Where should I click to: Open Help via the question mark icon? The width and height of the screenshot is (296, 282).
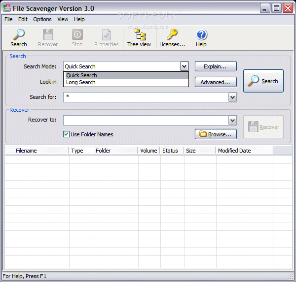point(202,34)
